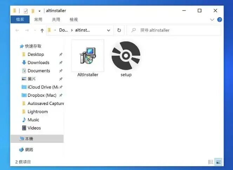Click the 2 個項目 status bar text
This screenshot has height=170, width=233.
click(x=23, y=162)
